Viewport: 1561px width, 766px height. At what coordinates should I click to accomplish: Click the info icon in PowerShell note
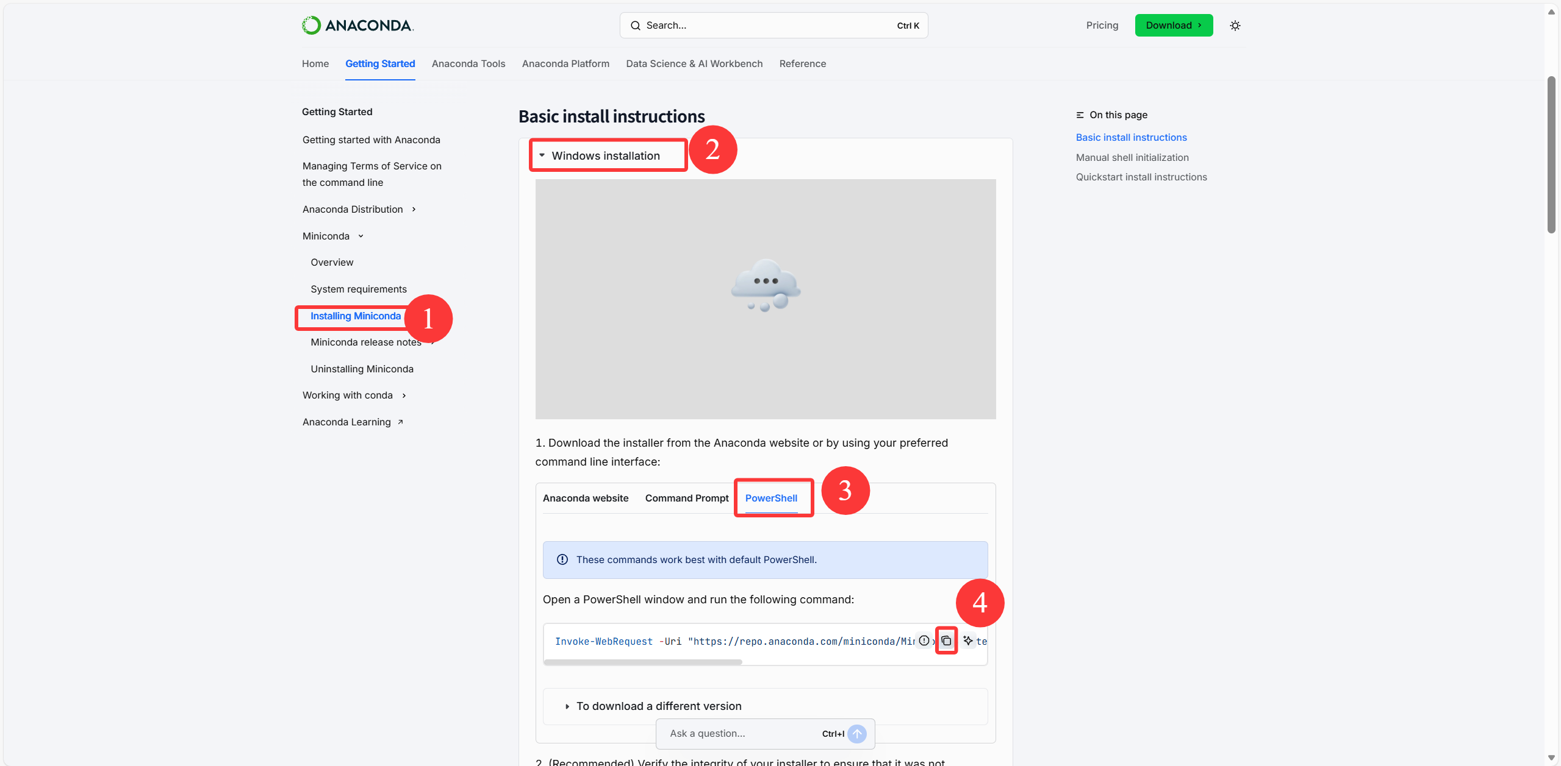tap(562, 559)
